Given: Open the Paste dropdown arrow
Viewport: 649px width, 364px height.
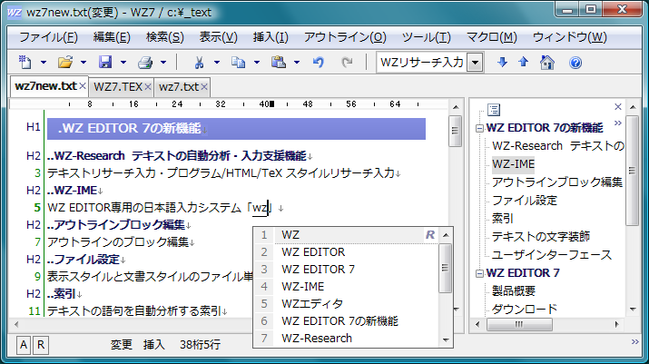Looking at the screenshot, I should (x=297, y=63).
